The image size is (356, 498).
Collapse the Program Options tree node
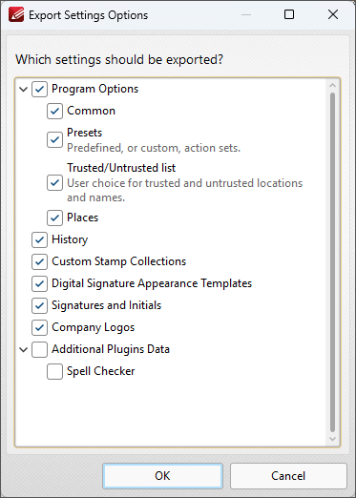point(23,89)
